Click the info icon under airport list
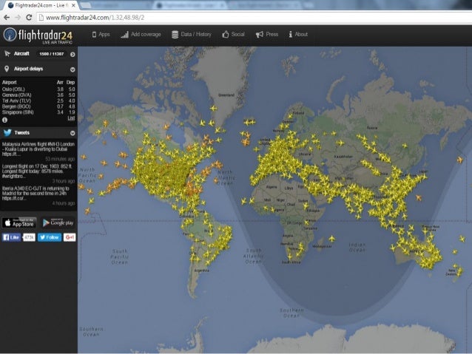Viewport: 472px width, 354px height. click(x=5, y=120)
